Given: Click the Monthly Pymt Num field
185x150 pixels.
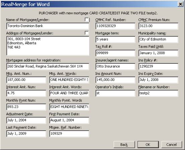Looking at the screenshot, I should (x=26, y=107).
